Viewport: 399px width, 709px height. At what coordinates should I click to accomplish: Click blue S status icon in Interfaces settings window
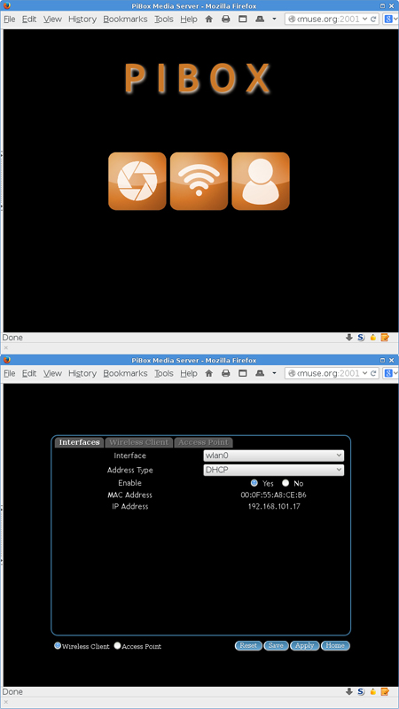click(361, 692)
